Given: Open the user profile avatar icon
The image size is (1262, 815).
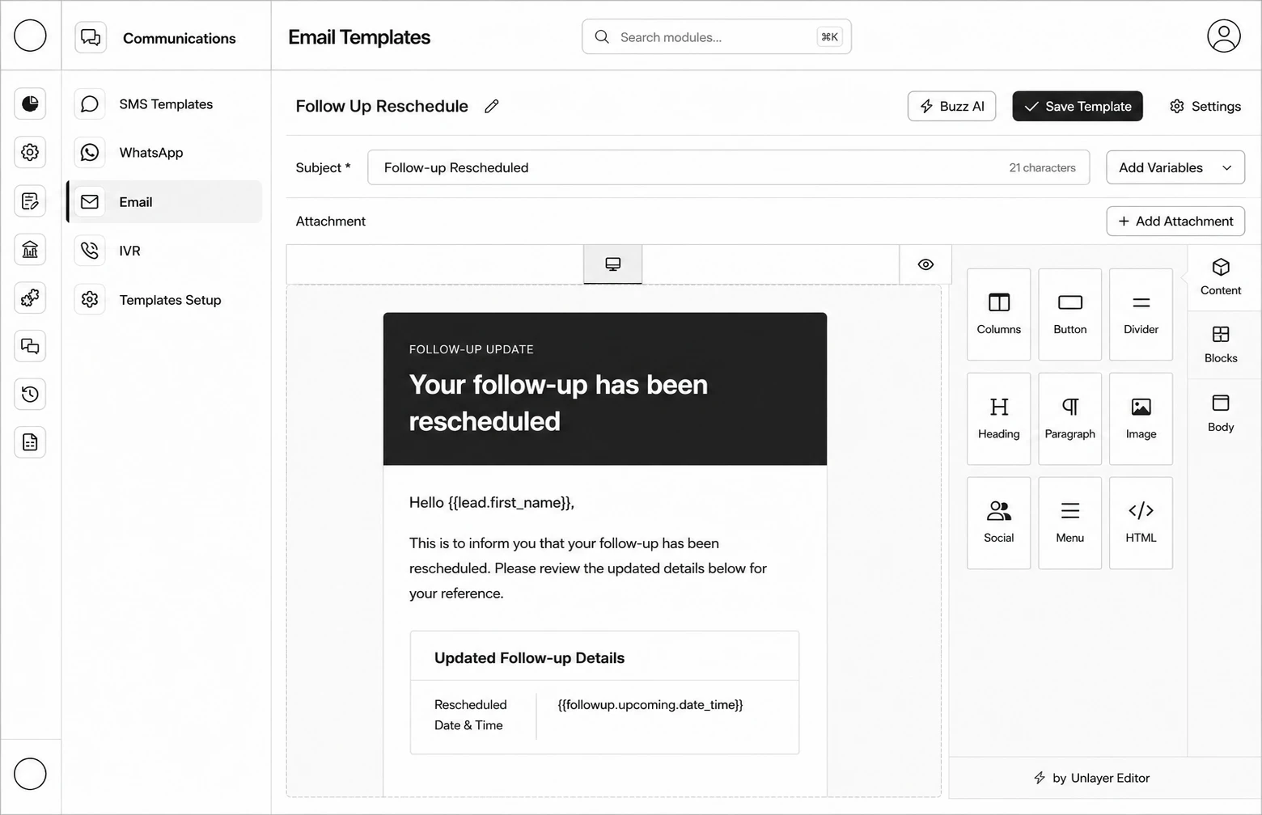Looking at the screenshot, I should click(1223, 36).
